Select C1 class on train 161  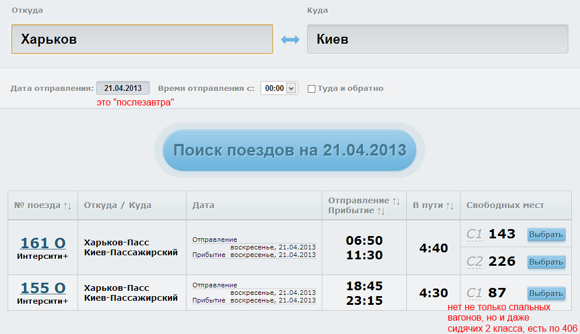(x=546, y=235)
